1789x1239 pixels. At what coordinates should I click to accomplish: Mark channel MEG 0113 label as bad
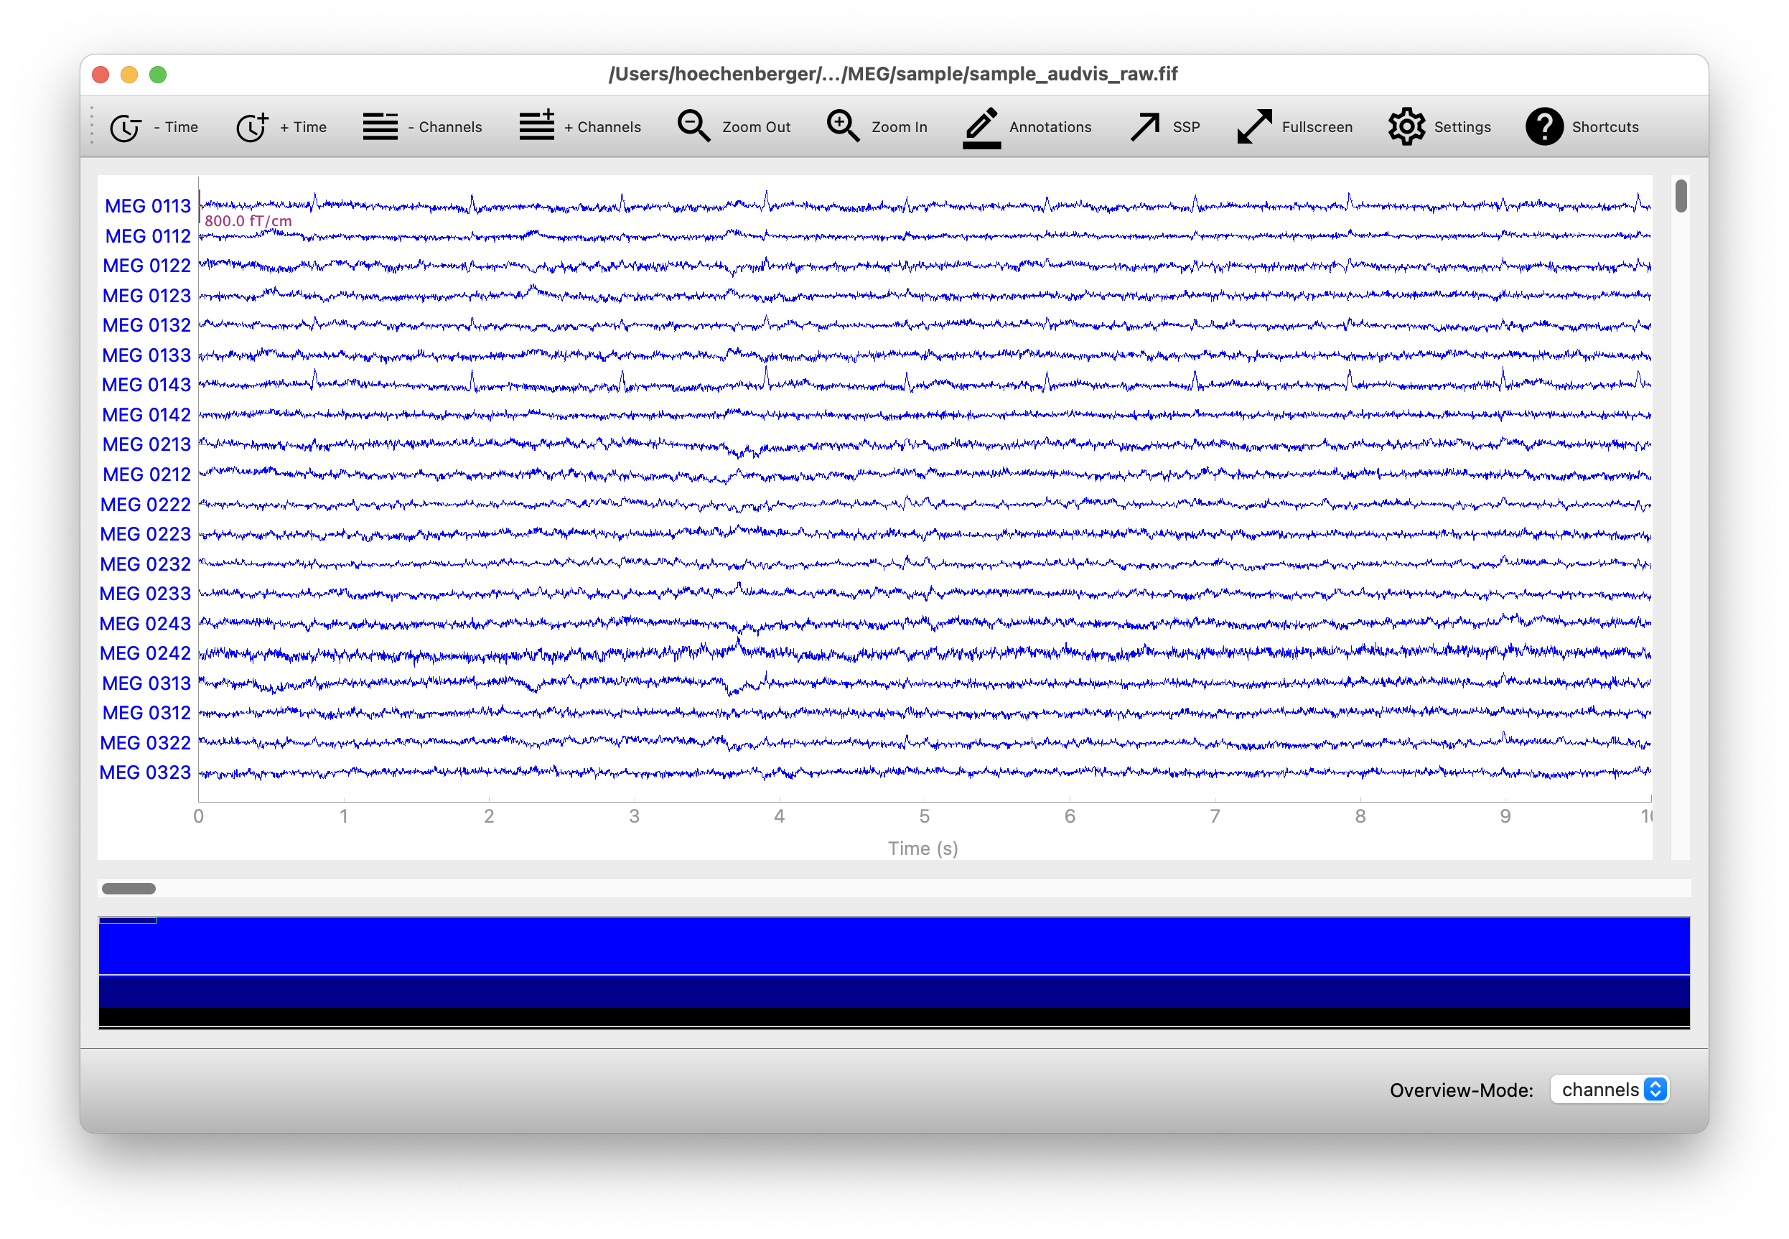[147, 207]
